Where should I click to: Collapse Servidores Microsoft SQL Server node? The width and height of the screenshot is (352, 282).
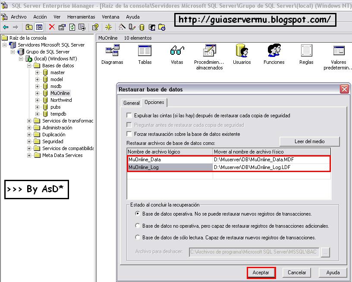(4, 45)
